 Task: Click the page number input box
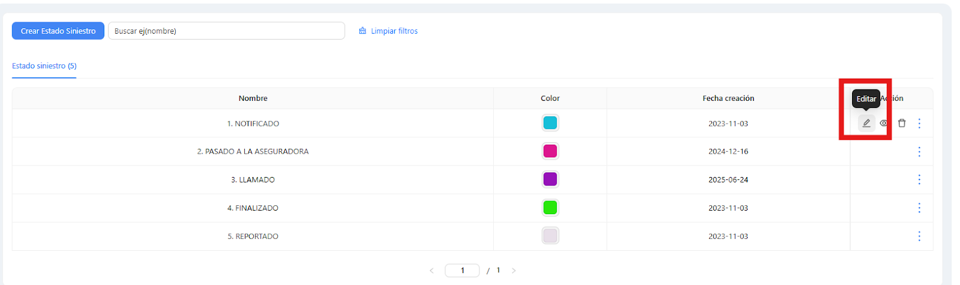tap(462, 271)
